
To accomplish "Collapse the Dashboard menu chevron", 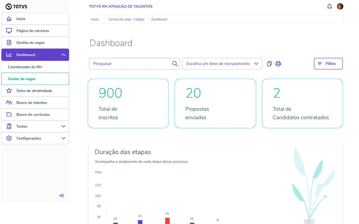I will pyautogui.click(x=63, y=55).
